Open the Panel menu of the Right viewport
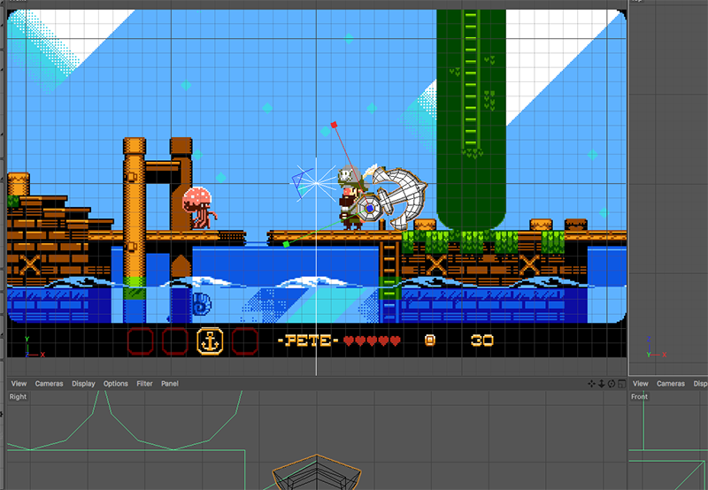 click(x=170, y=384)
